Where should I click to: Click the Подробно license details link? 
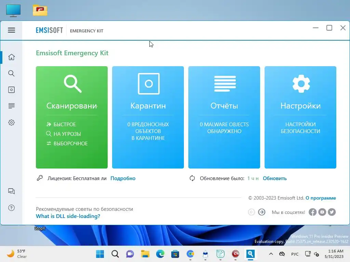pyautogui.click(x=123, y=178)
